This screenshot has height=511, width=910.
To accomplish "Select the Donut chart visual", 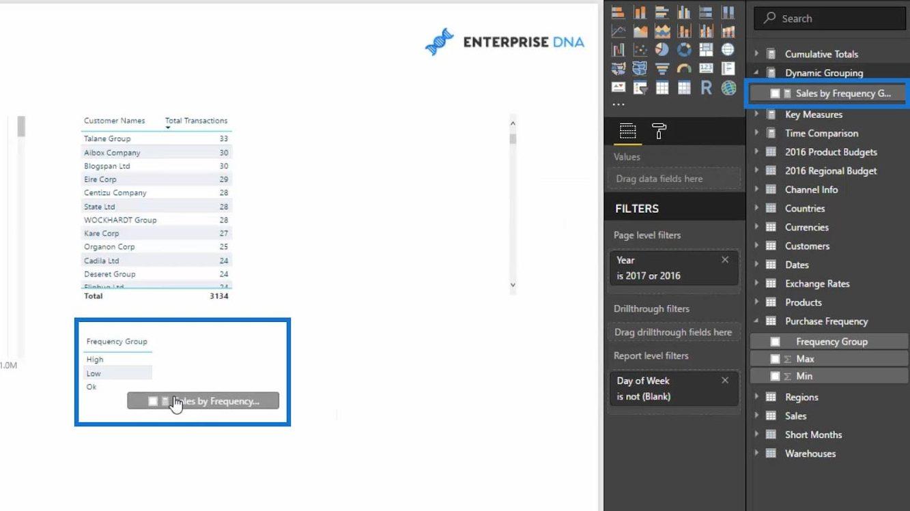I will tap(683, 50).
